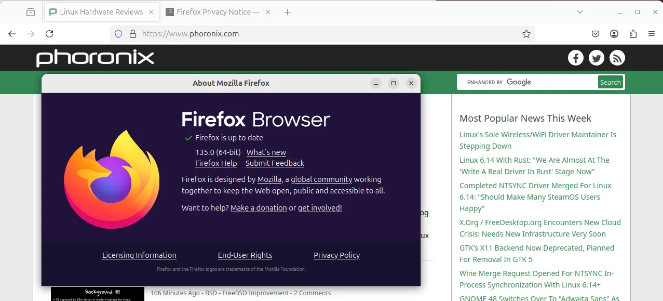The width and height of the screenshot is (663, 301).
Task: Switch to the Firefox Privacy Notice tab
Action: pyautogui.click(x=213, y=12)
